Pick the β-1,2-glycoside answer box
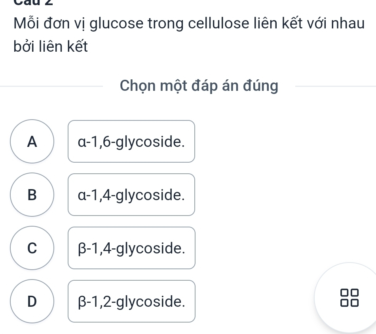Viewport: 376px width, 334px height. point(131,301)
